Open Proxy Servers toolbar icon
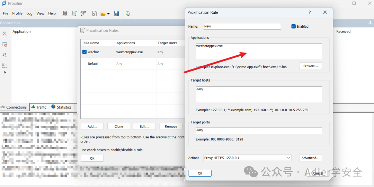This screenshot has width=374, height=187. pos(65,13)
